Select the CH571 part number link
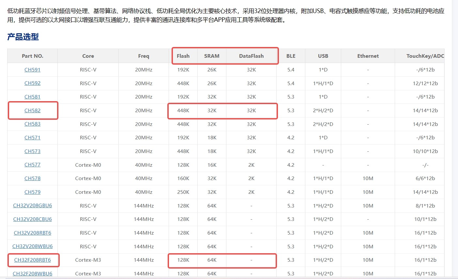 pos(32,137)
